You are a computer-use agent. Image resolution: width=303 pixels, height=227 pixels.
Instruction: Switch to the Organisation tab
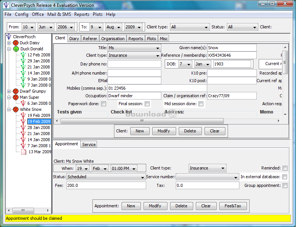(x=113, y=39)
